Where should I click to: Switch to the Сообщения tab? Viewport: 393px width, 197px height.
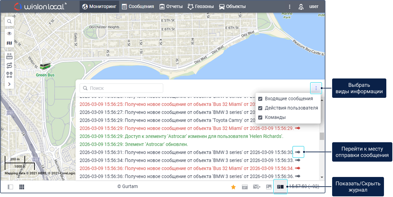[x=138, y=6]
